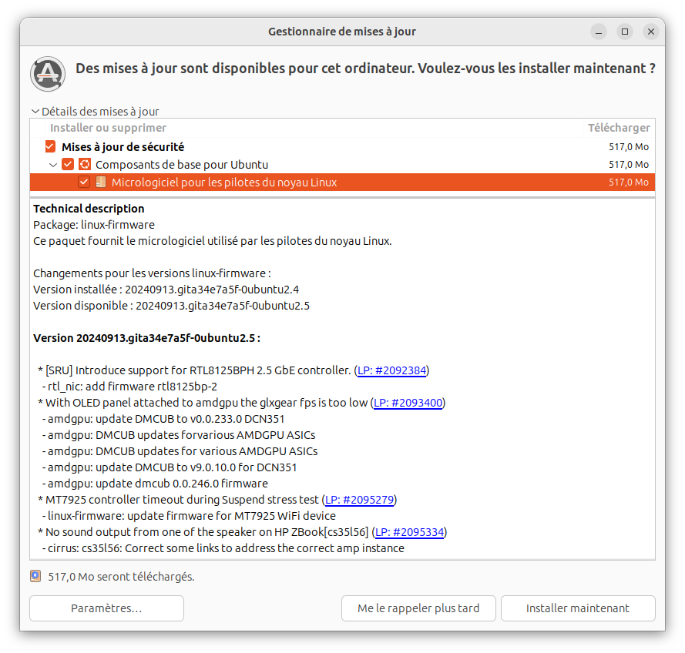This screenshot has height=653, width=685.
Task: Open the Paramètres… button
Action: pos(106,608)
